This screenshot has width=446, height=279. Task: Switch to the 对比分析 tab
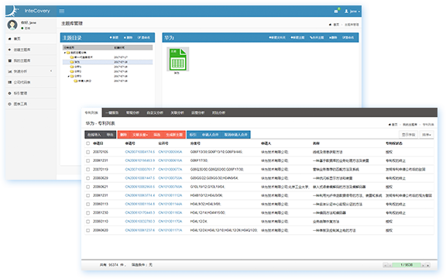pos(218,112)
